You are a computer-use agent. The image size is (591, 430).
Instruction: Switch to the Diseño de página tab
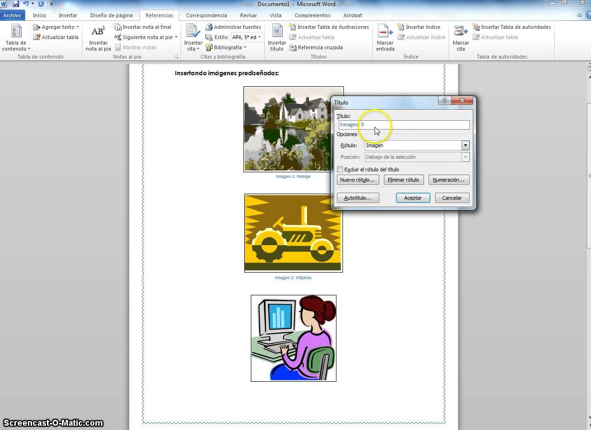pos(111,15)
